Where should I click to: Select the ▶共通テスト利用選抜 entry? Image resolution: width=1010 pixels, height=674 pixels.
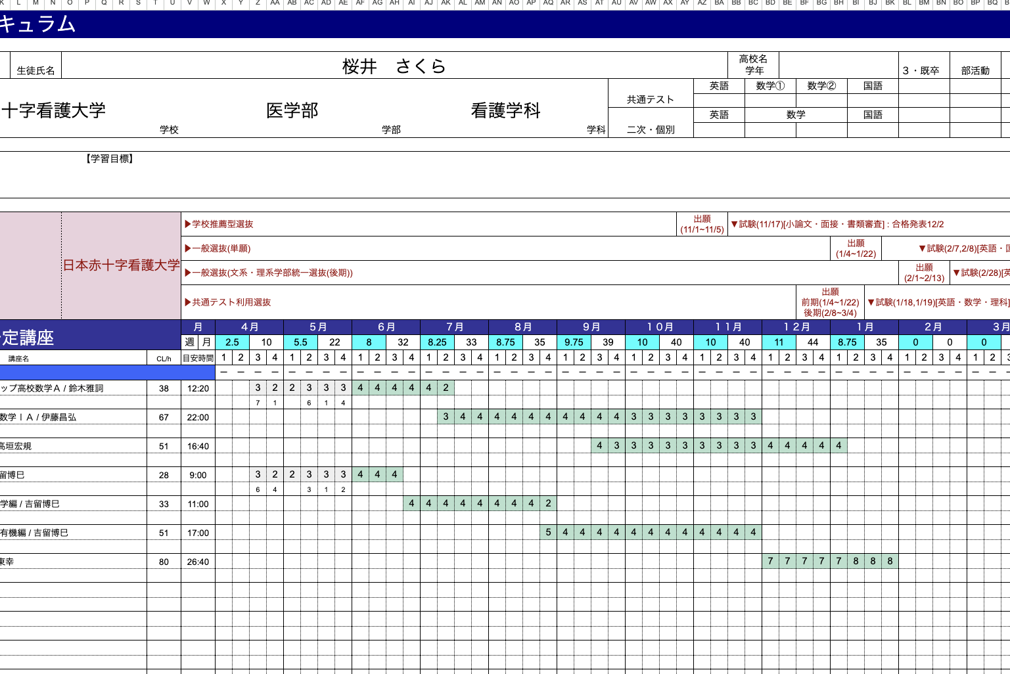(x=227, y=302)
